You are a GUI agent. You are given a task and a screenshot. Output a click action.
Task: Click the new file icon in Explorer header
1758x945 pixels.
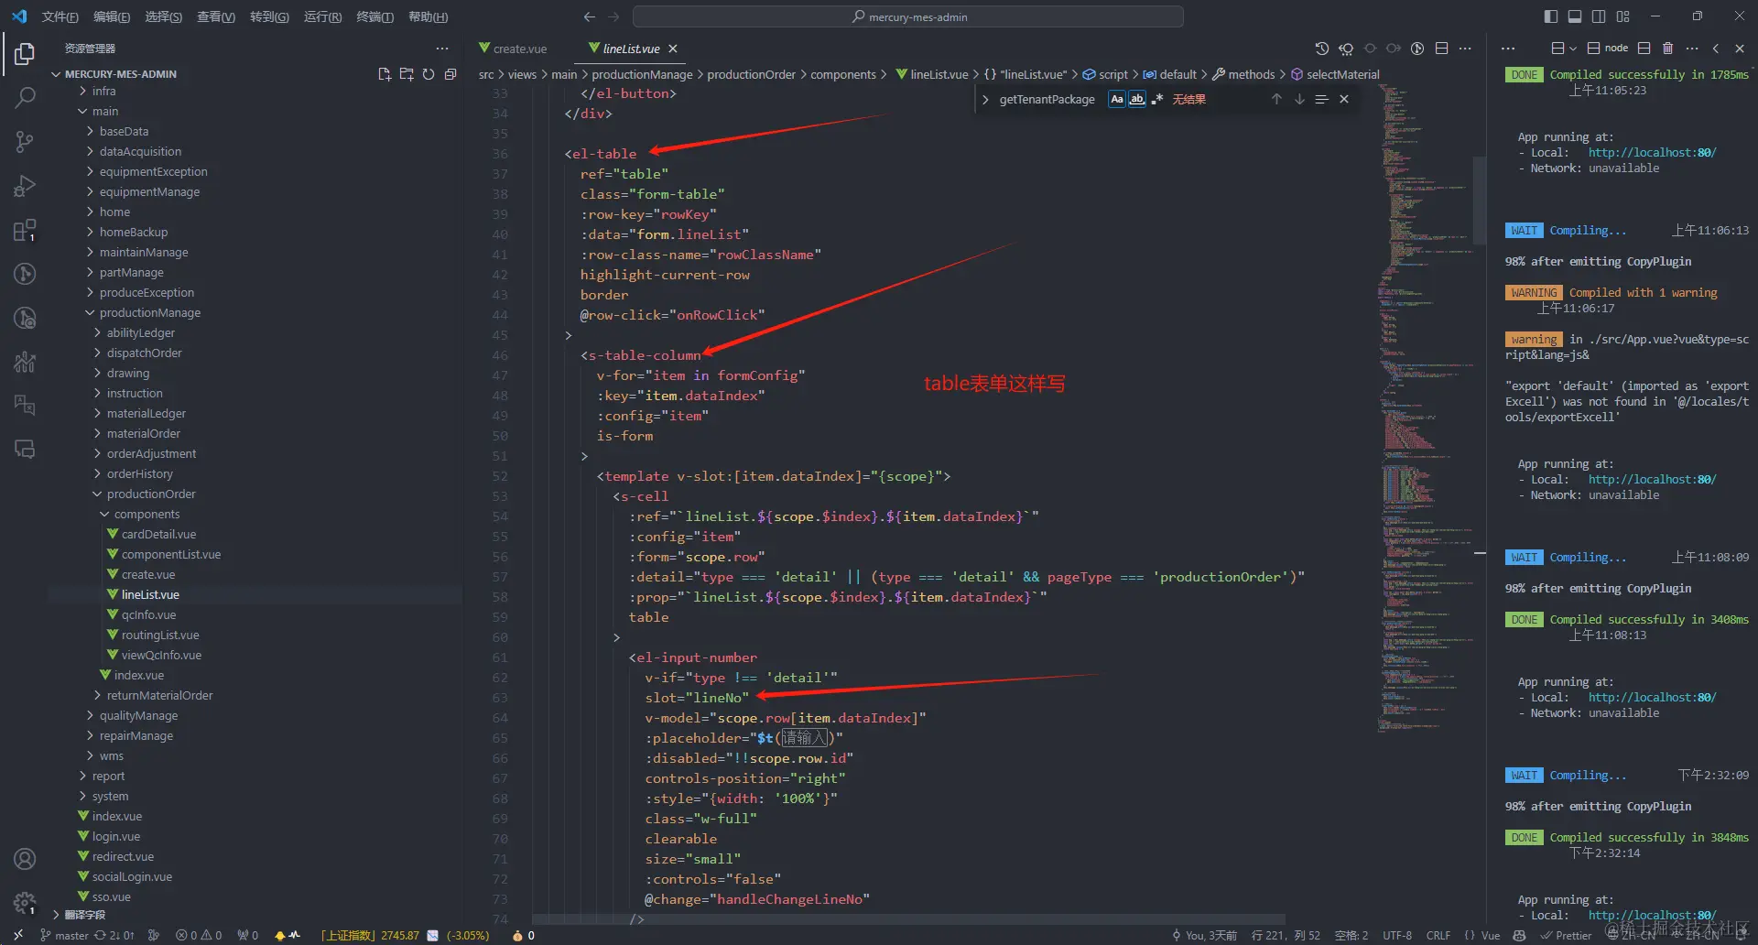click(x=385, y=74)
